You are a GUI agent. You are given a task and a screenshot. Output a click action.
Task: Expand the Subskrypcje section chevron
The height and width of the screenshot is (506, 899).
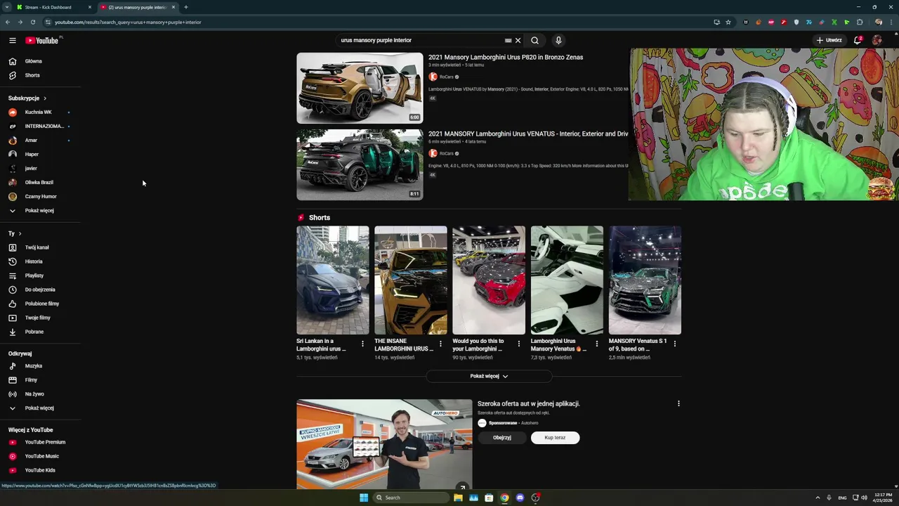coord(44,98)
